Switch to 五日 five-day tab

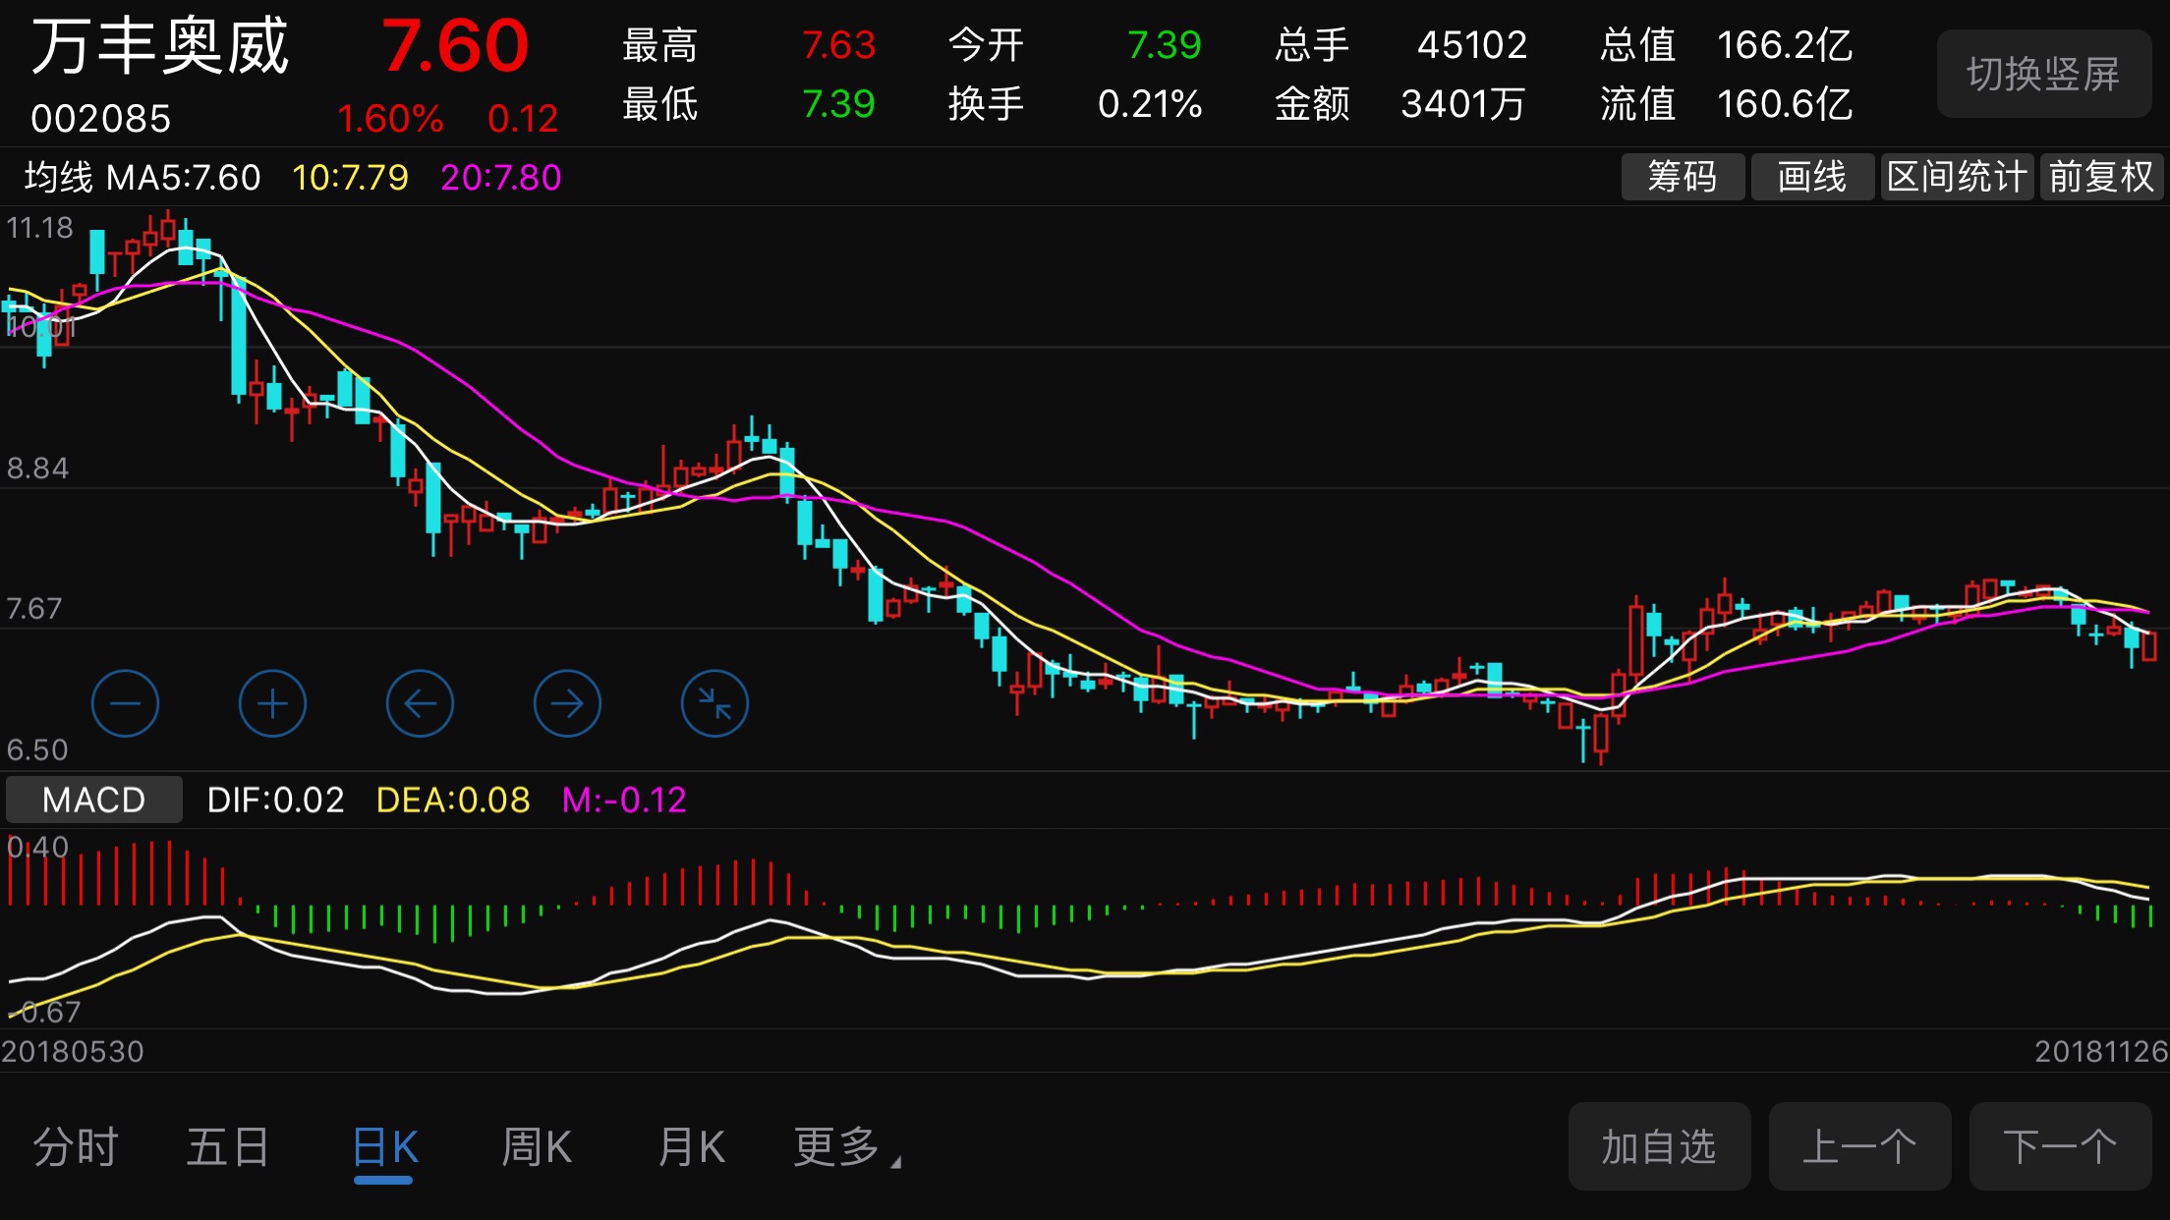[x=228, y=1146]
